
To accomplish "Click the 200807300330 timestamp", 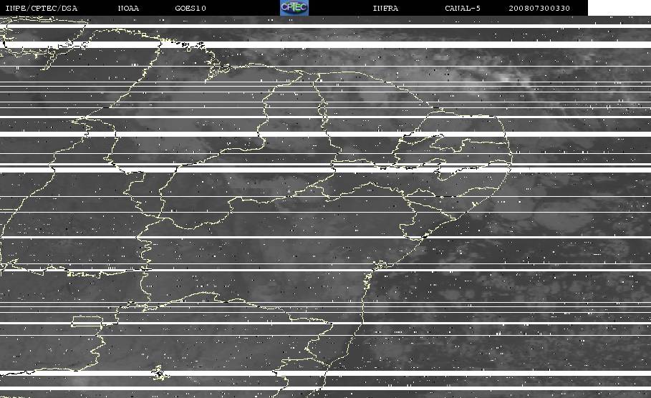I will 539,8.
